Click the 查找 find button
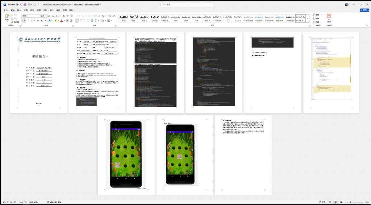Viewport: 371px width, 205px height. [x=316, y=15]
